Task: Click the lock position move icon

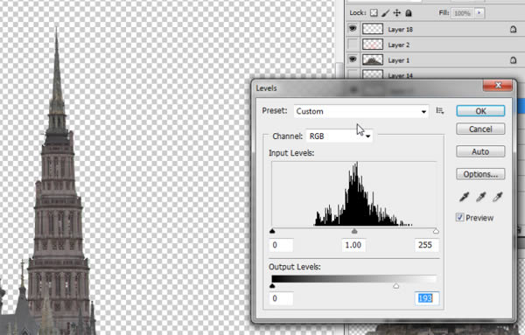Action: (x=396, y=13)
